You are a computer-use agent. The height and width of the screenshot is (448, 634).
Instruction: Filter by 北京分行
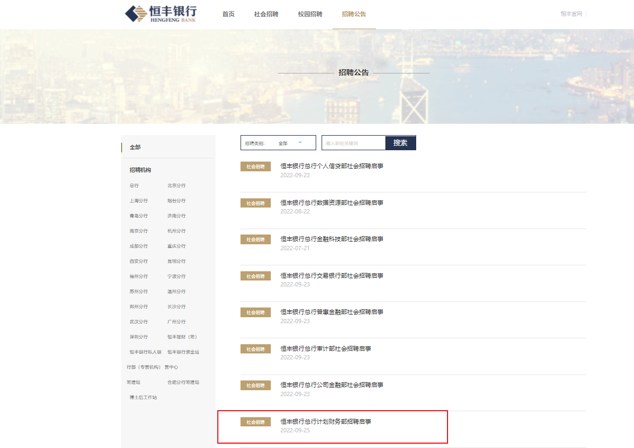tap(176, 185)
